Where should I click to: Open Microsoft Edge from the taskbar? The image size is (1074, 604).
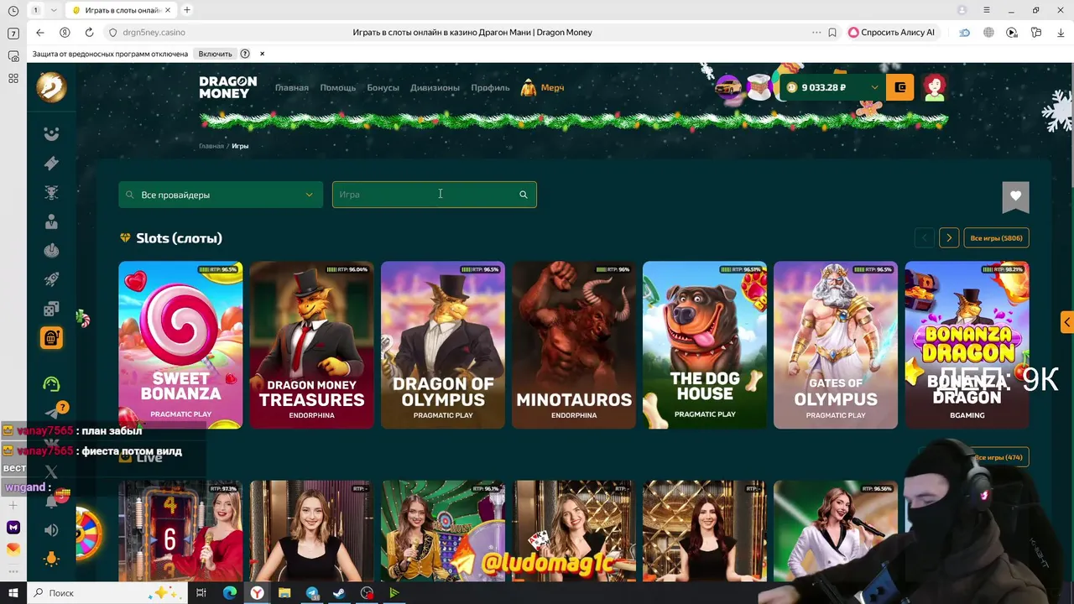coord(229,593)
